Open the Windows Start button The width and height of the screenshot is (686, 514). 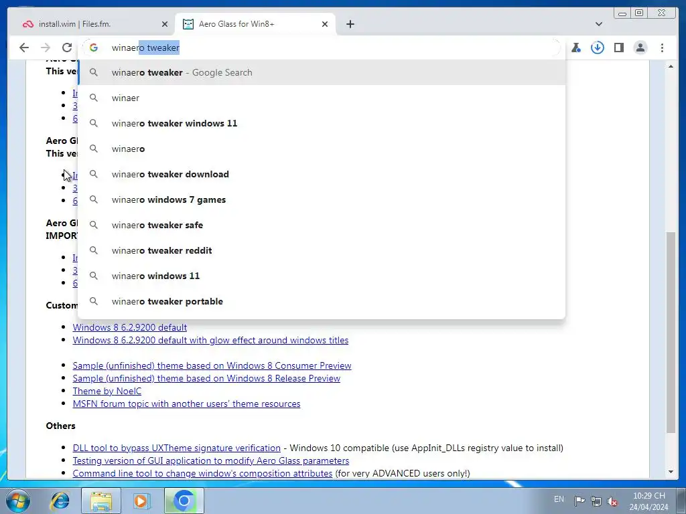[18, 501]
